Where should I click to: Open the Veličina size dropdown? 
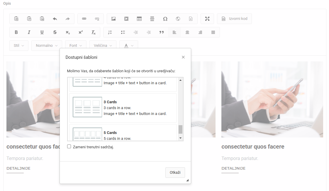103,46
